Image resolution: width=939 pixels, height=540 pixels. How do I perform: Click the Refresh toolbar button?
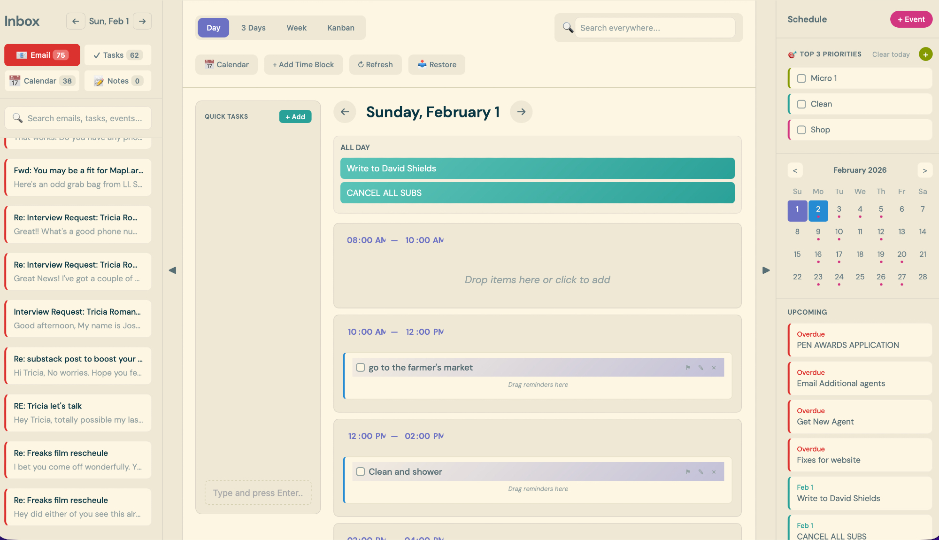(x=375, y=65)
